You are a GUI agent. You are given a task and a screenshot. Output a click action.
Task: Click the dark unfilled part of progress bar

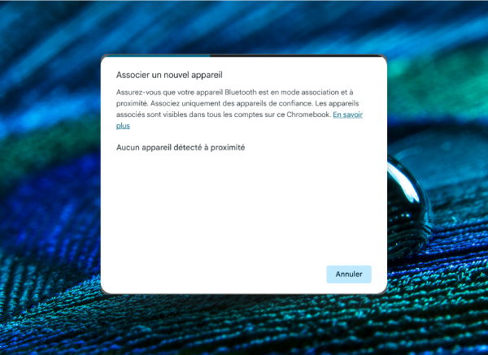[297, 55]
